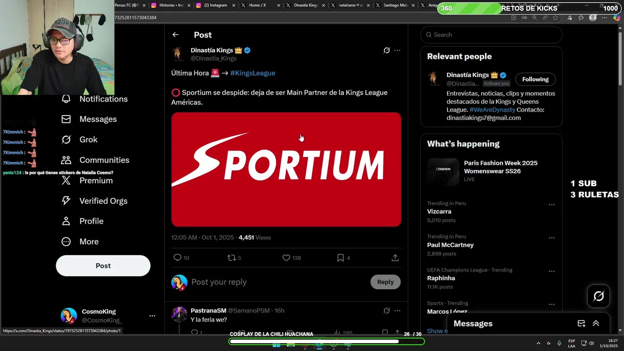
Task: Open the #WeAreDynasty hashtag link
Action: pyautogui.click(x=492, y=110)
